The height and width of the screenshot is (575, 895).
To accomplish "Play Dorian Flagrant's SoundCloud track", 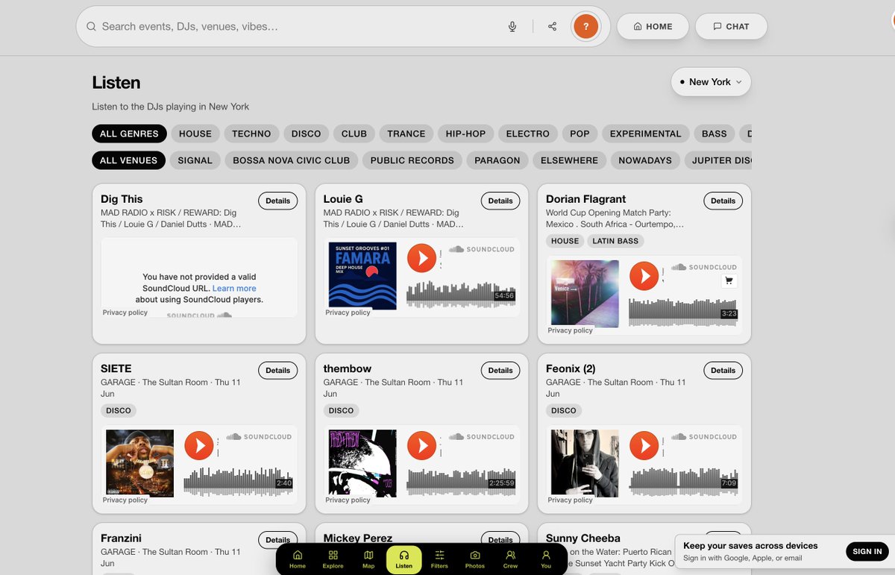I will [644, 276].
